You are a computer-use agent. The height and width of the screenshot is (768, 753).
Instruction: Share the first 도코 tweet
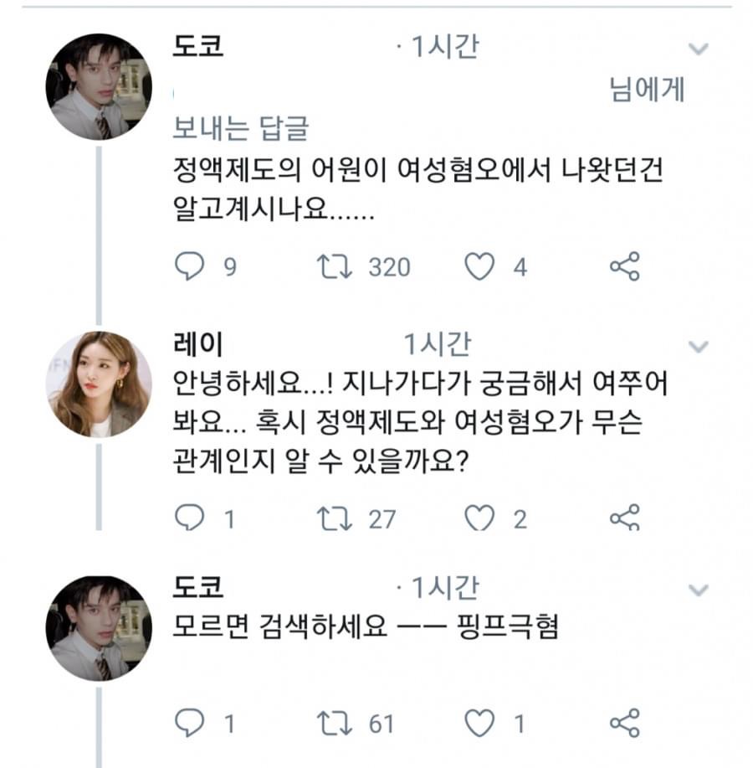pos(624,266)
